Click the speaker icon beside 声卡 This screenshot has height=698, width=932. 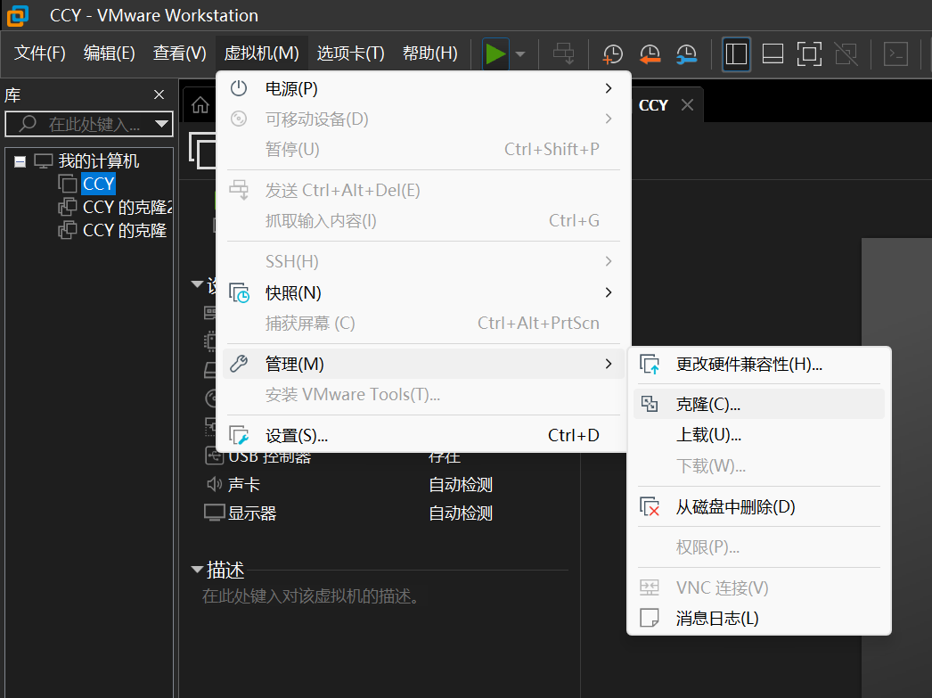(214, 485)
